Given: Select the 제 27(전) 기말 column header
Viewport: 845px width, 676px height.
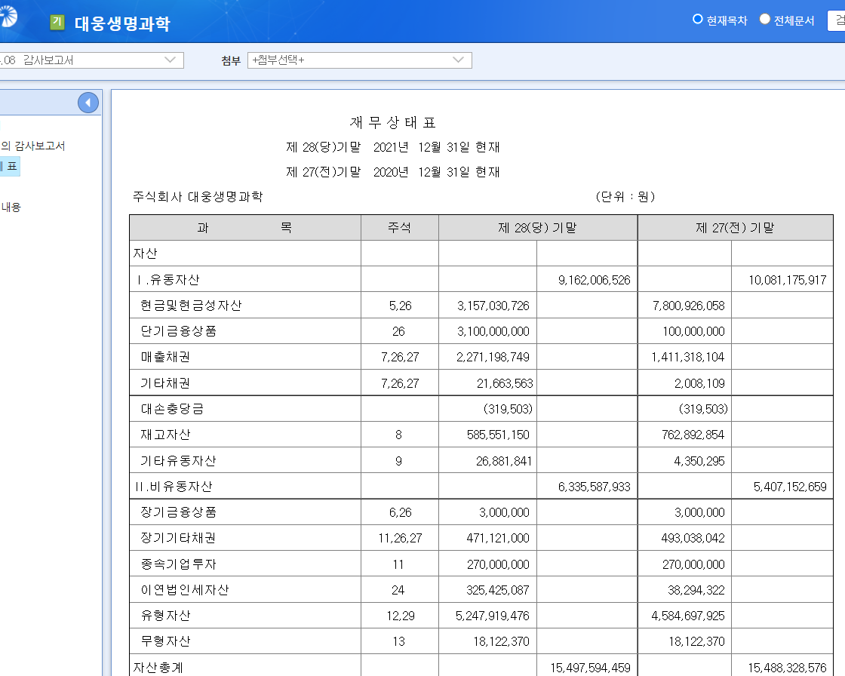Looking at the screenshot, I should click(737, 227).
